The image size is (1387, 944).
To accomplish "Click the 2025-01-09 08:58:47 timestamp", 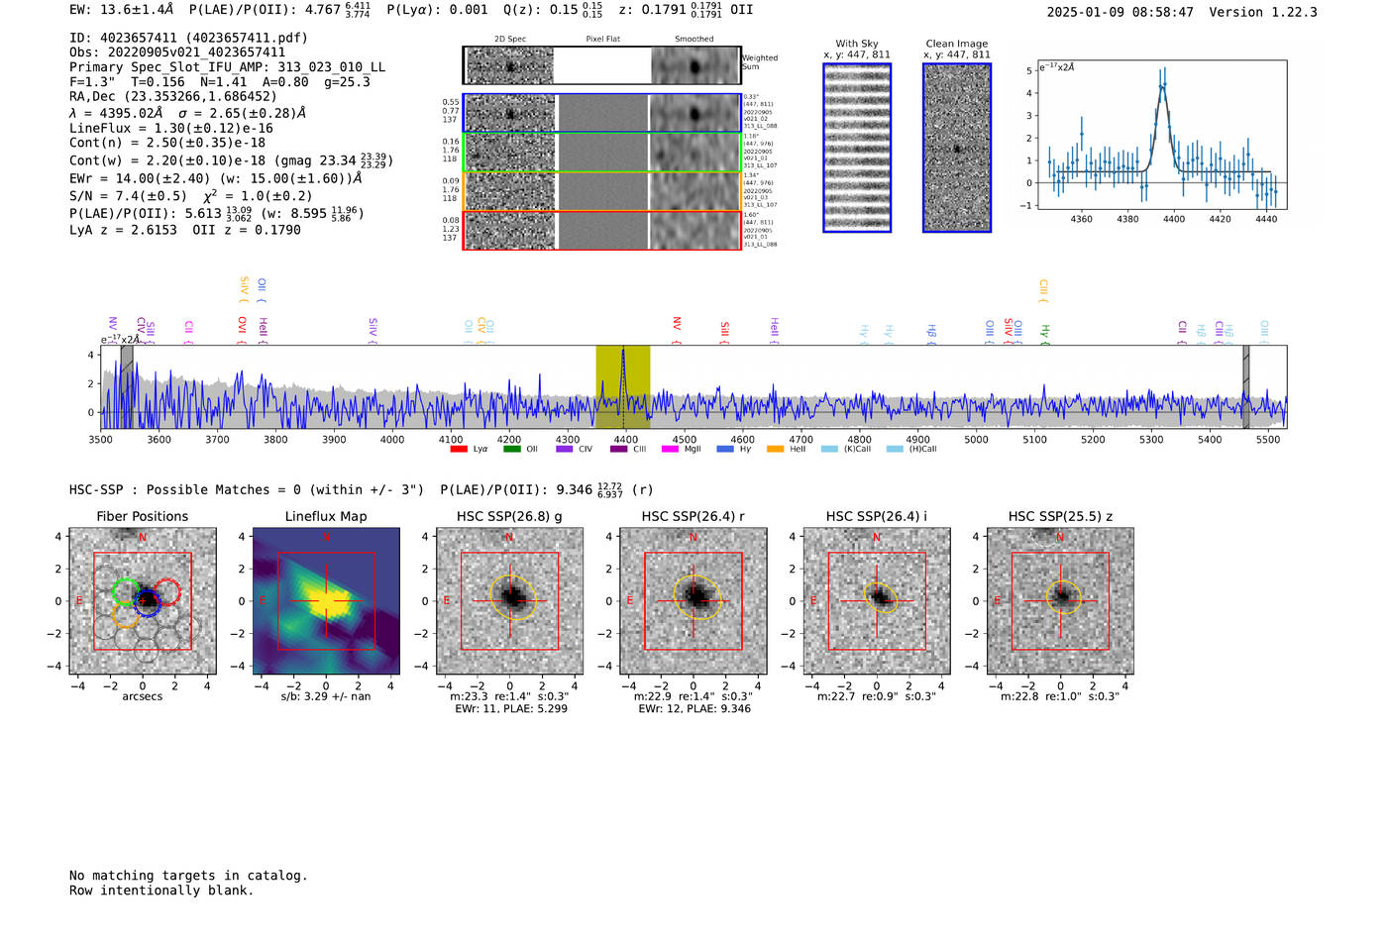I will pos(1120,12).
